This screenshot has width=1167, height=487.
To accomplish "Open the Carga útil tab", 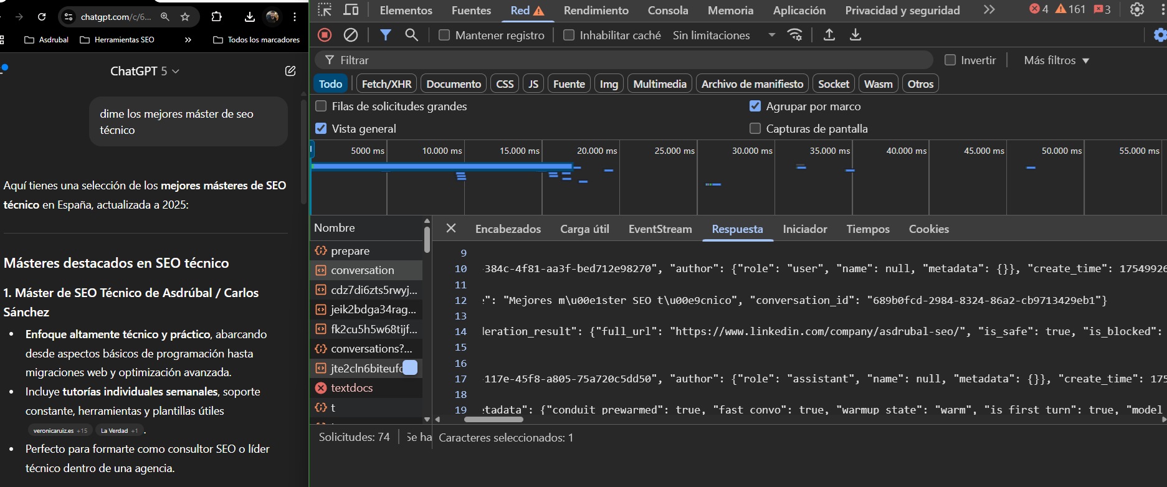I will tap(584, 229).
